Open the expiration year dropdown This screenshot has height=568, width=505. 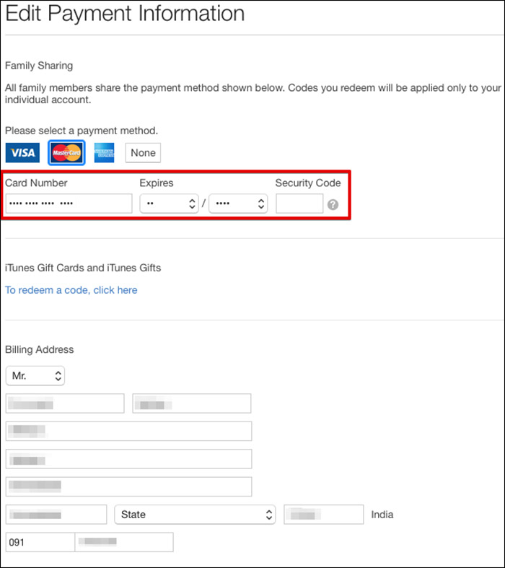237,204
